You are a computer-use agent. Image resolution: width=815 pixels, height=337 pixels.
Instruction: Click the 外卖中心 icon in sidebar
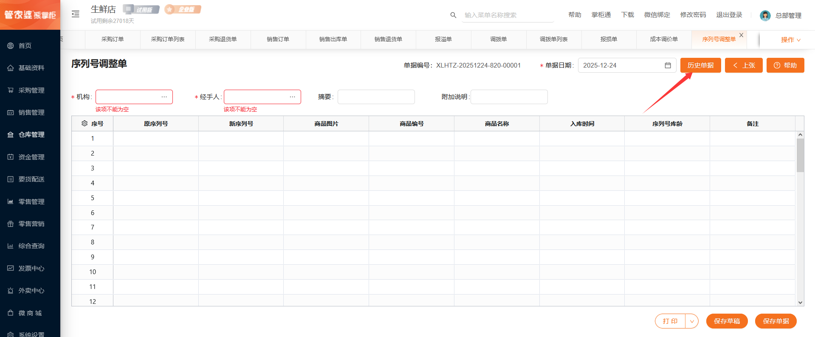coord(11,291)
